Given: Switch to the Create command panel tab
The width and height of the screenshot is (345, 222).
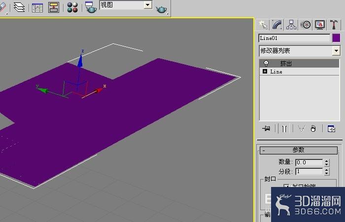Looking at the screenshot, I should tap(263, 25).
